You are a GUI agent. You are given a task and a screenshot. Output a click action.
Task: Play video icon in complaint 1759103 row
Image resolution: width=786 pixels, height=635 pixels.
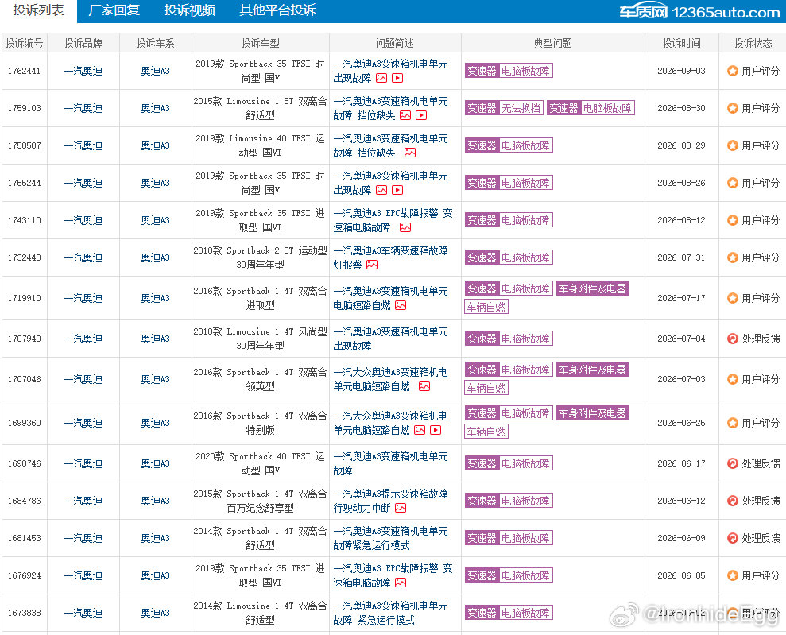[x=421, y=115]
